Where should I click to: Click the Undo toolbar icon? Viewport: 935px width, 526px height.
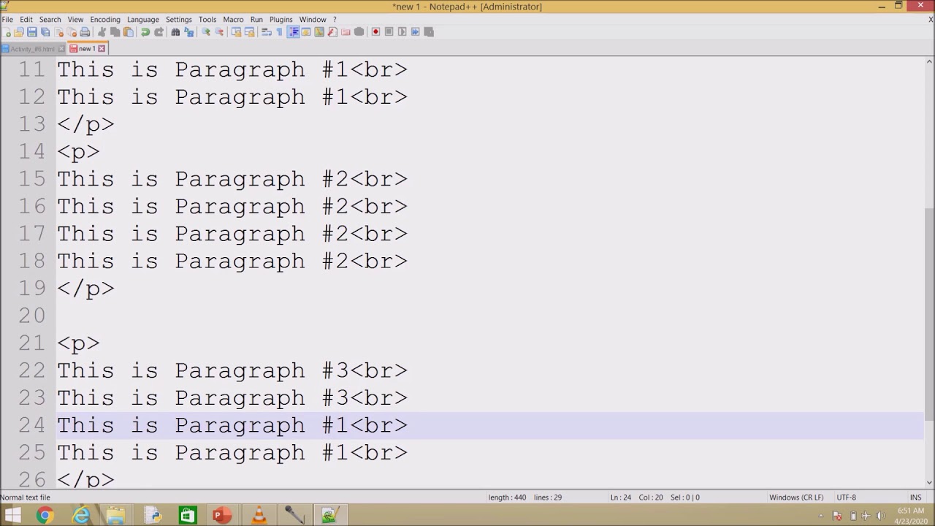(x=145, y=32)
